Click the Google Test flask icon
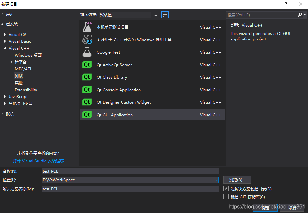Image resolution: width=308 pixels, height=213 pixels. [87, 52]
